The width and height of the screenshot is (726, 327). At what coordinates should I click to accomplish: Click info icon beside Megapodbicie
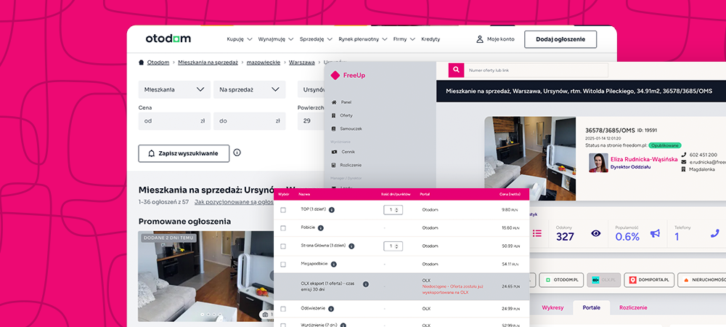pos(333,264)
